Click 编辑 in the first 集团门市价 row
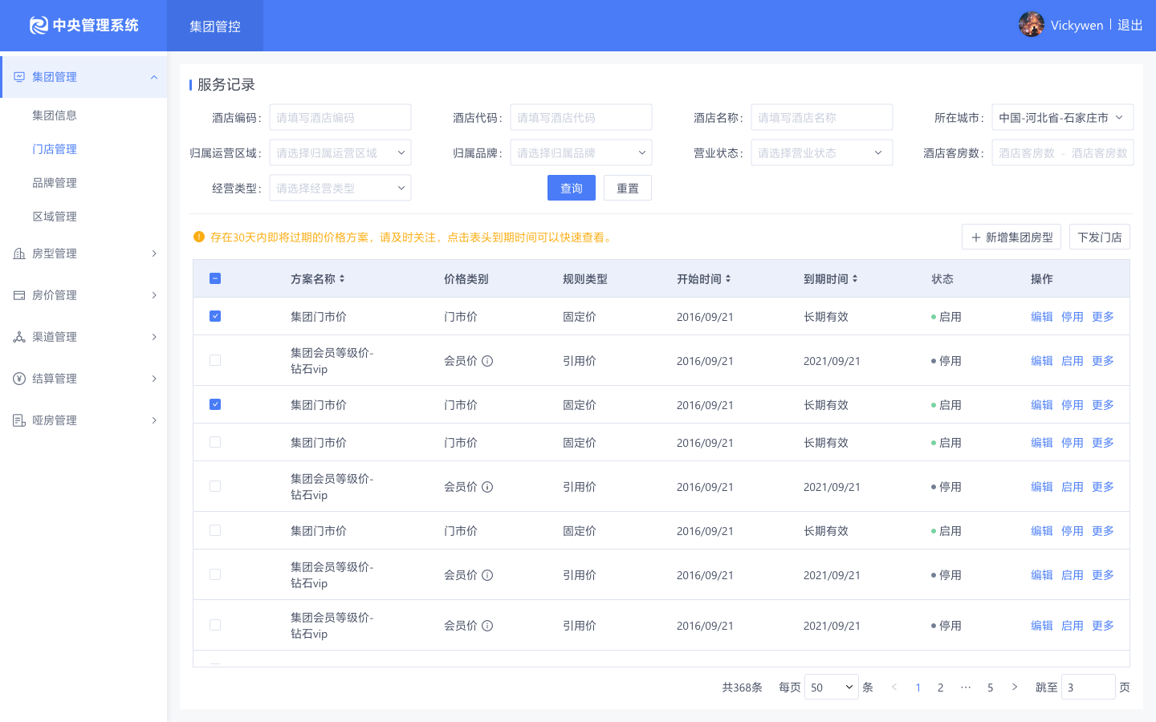Viewport: 1156px width, 722px height. [x=1042, y=317]
